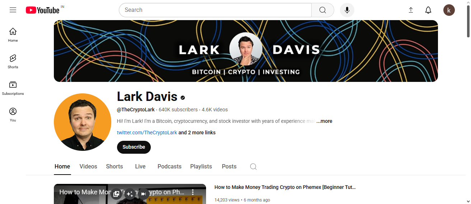Viewport: 471px width, 204px height.
Task: Open the hamburger guide menu
Action: [x=13, y=10]
